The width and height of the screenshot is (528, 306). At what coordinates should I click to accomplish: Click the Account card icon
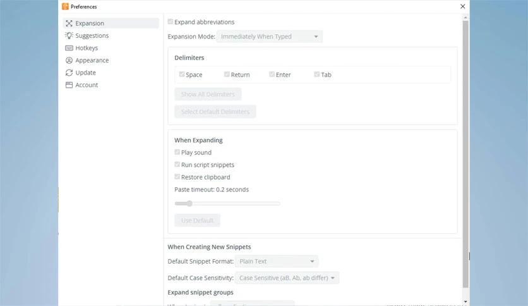point(69,85)
